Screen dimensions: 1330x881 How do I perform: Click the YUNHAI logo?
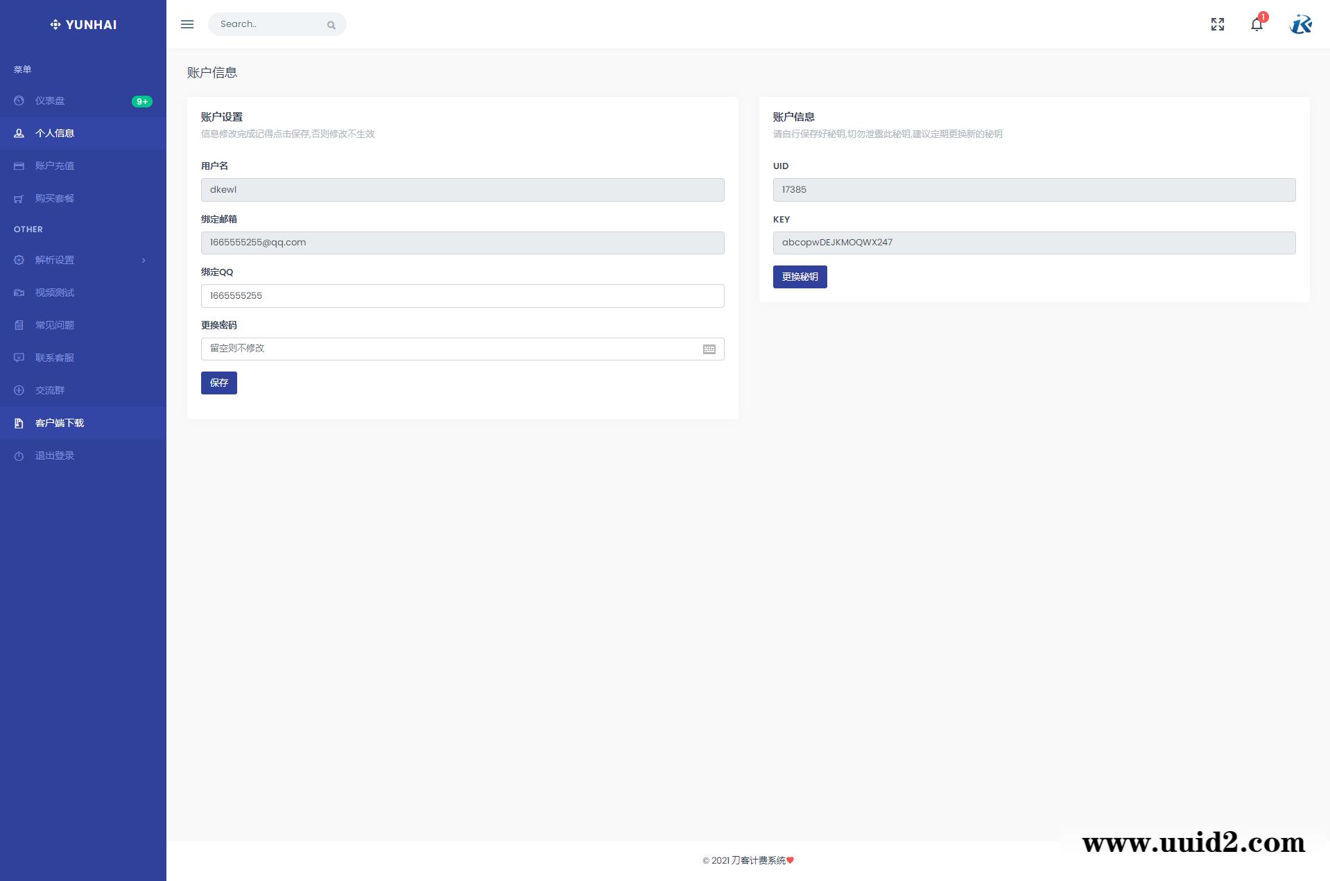pyautogui.click(x=83, y=25)
